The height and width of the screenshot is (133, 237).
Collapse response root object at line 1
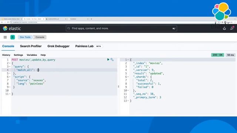tap(128, 60)
